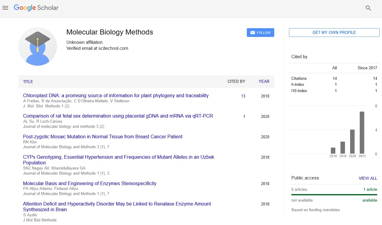This screenshot has width=382, height=225.
Task: Click the profile name 'Molecular Biology Methods'
Action: click(110, 32)
